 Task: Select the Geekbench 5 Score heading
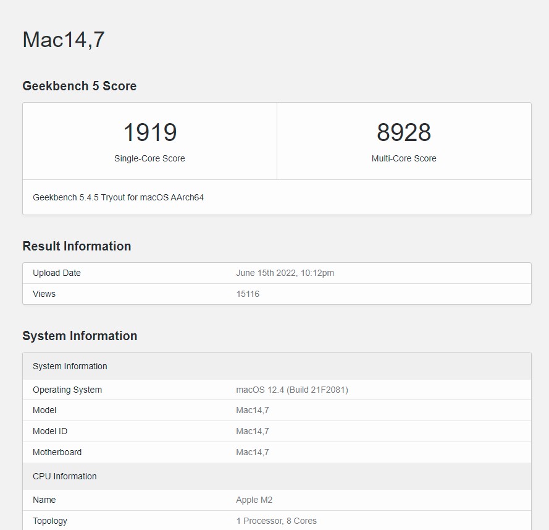point(80,86)
